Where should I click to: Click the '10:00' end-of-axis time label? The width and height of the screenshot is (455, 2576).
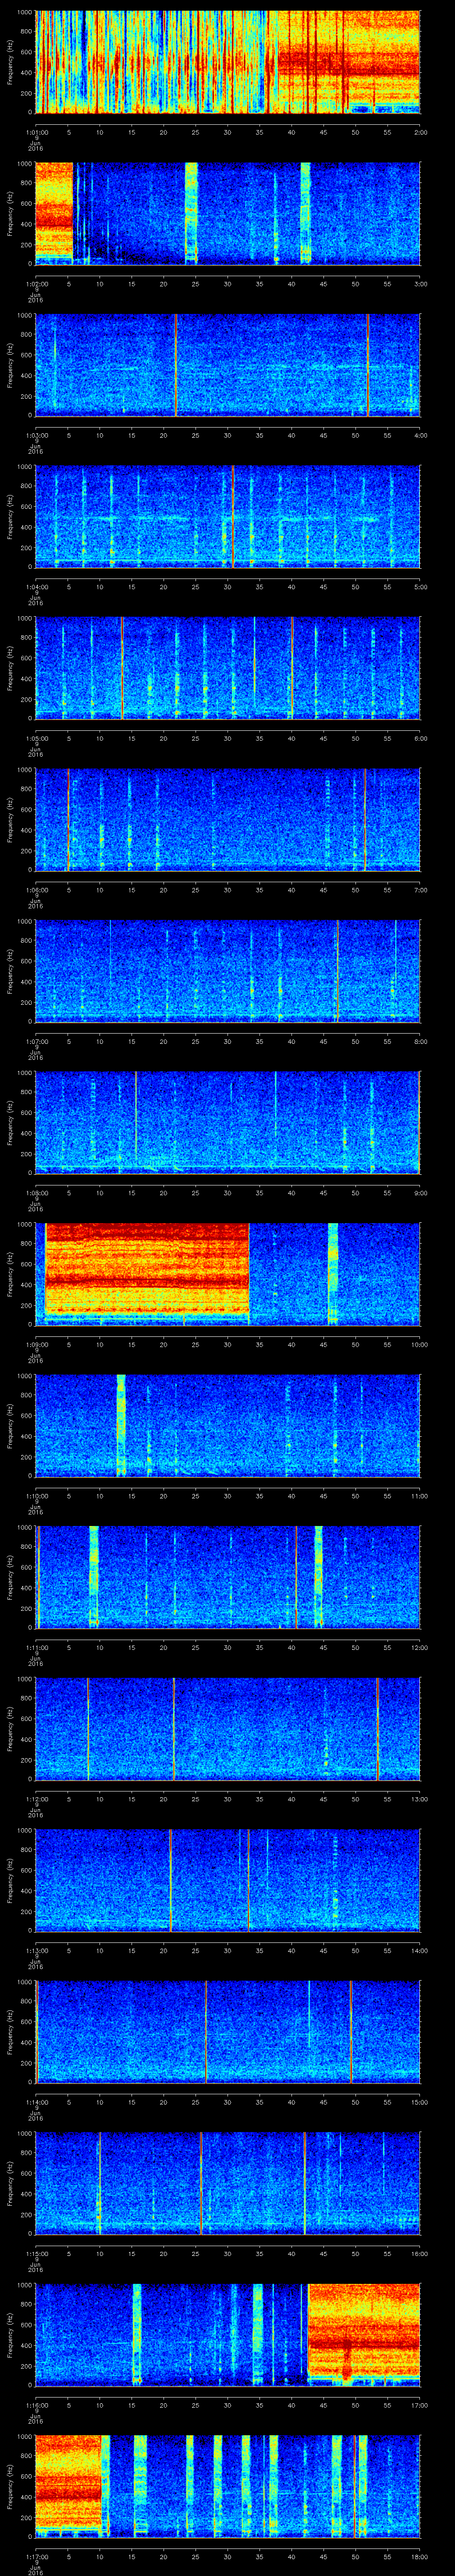click(419, 1344)
